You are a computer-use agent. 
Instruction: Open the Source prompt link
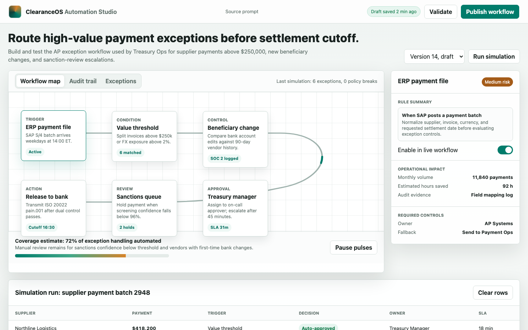pyautogui.click(x=242, y=12)
